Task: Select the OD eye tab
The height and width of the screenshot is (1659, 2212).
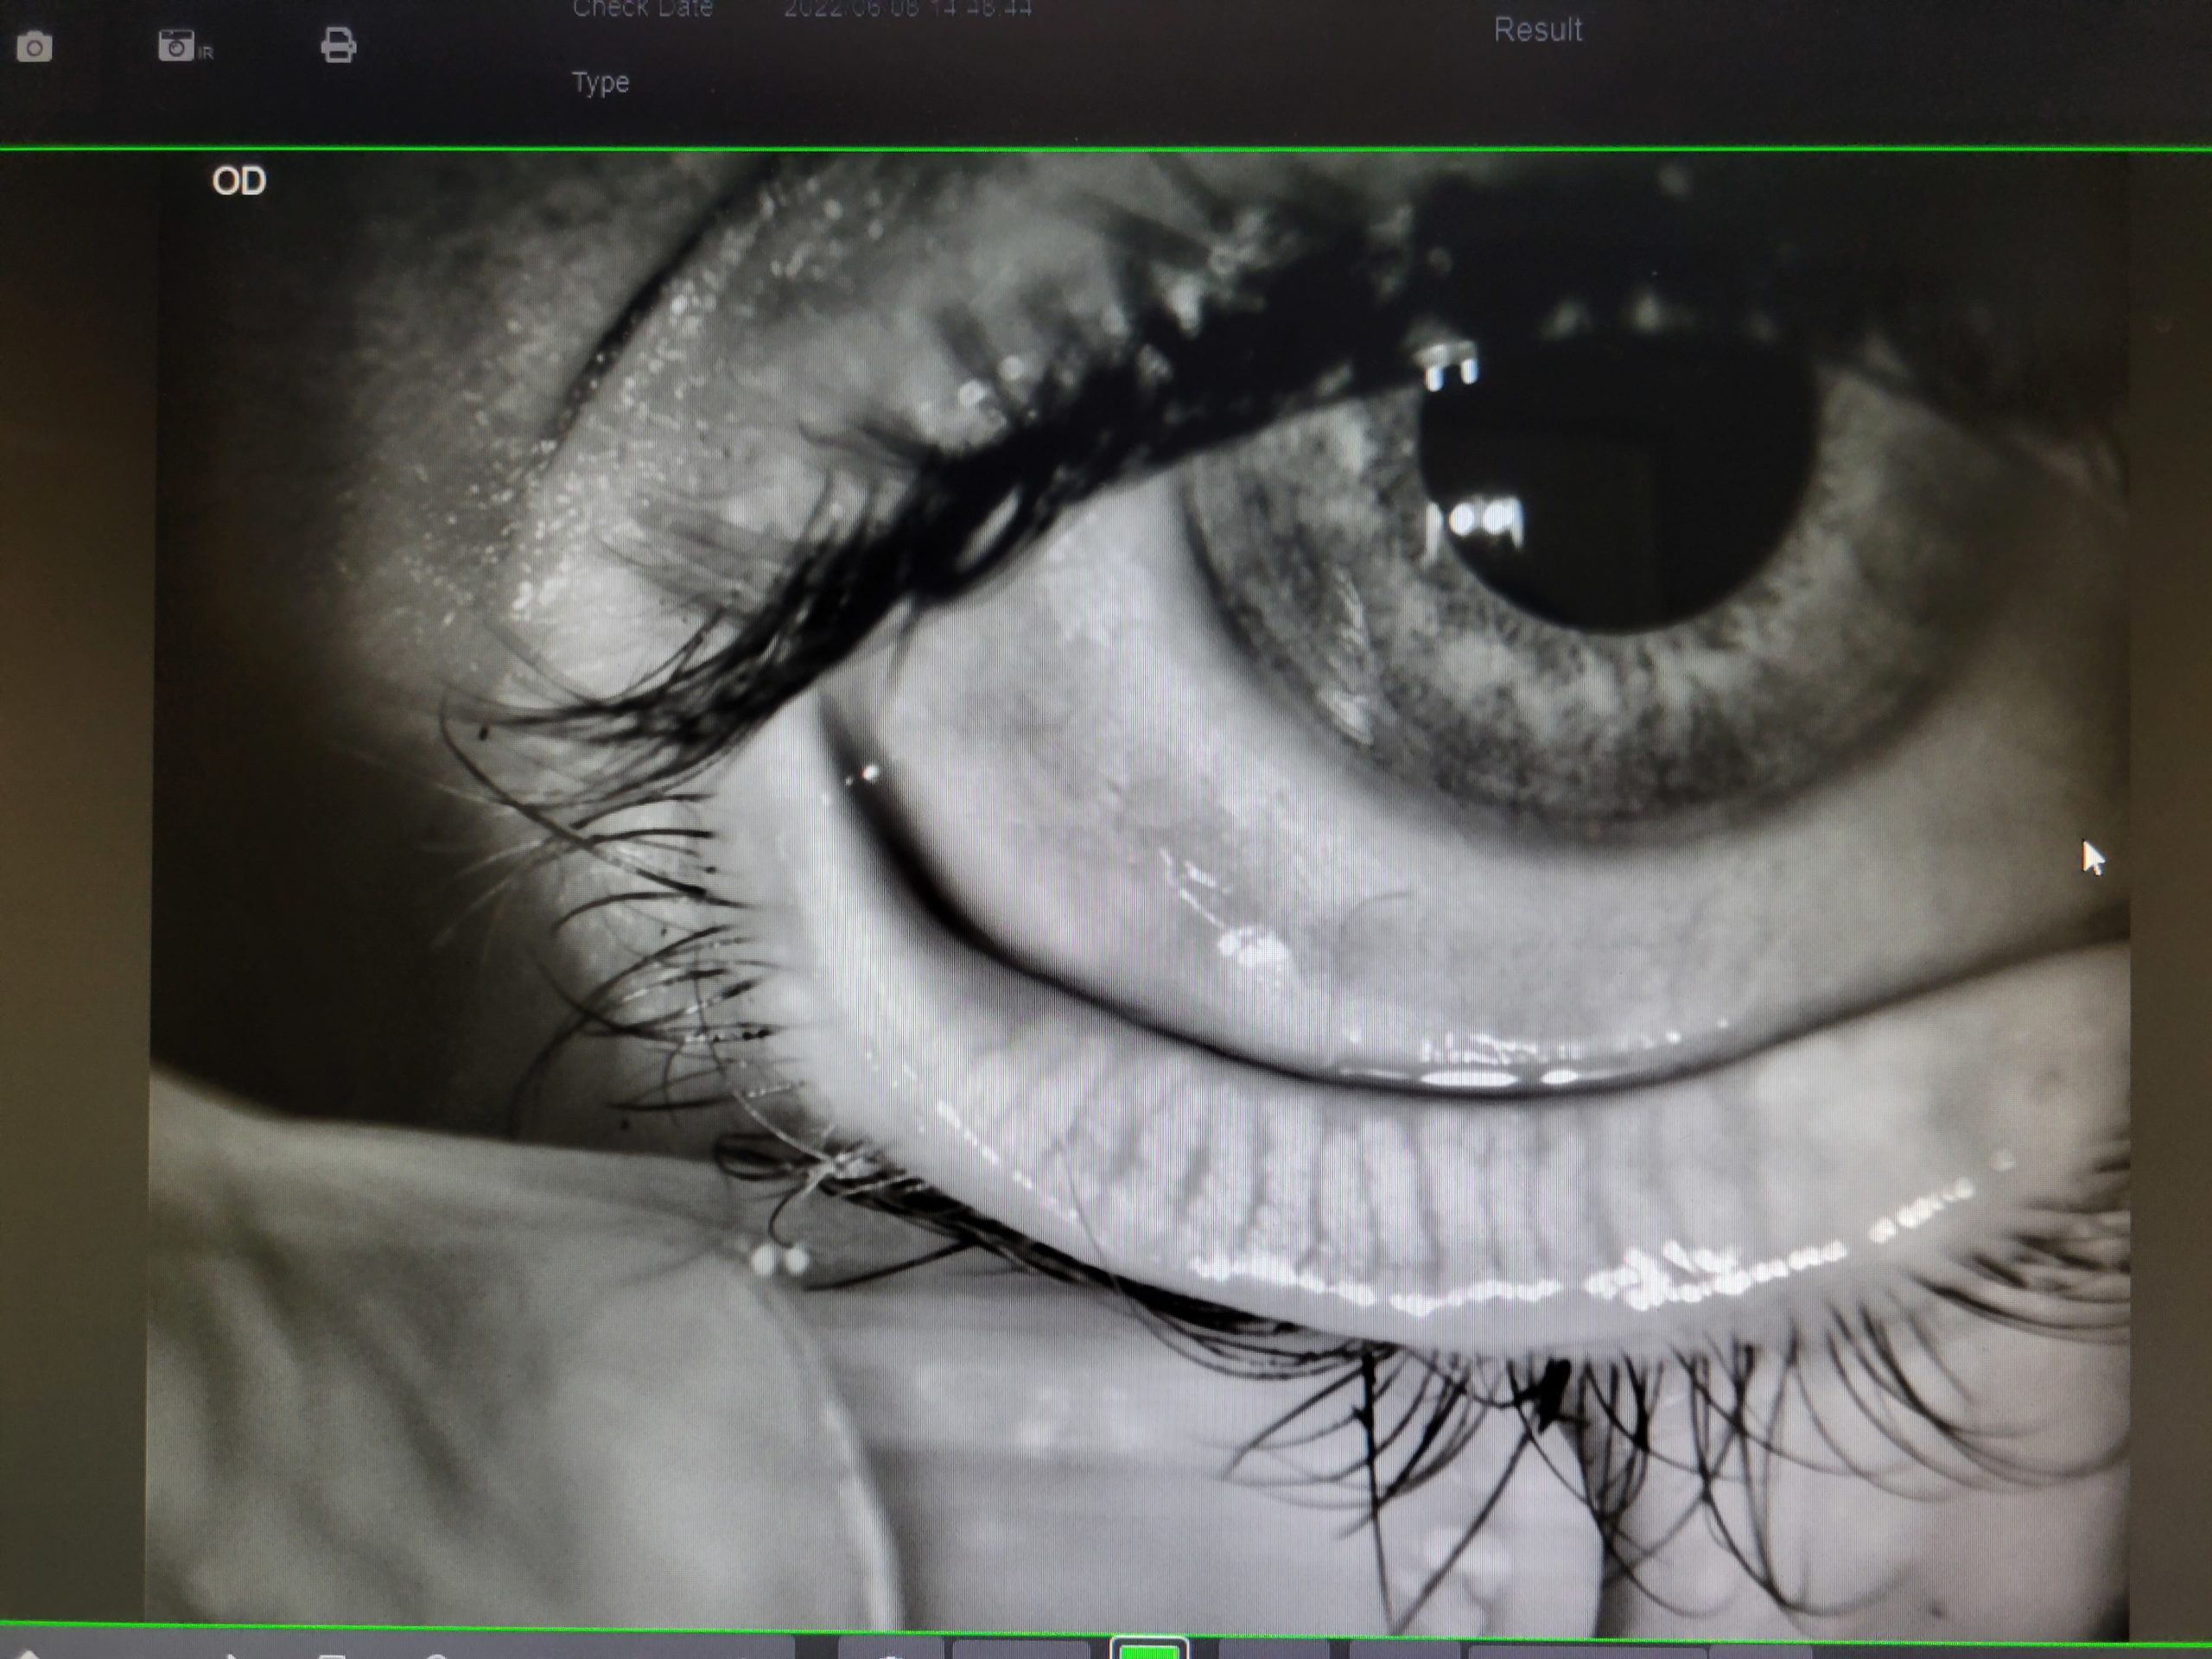Action: tap(240, 181)
